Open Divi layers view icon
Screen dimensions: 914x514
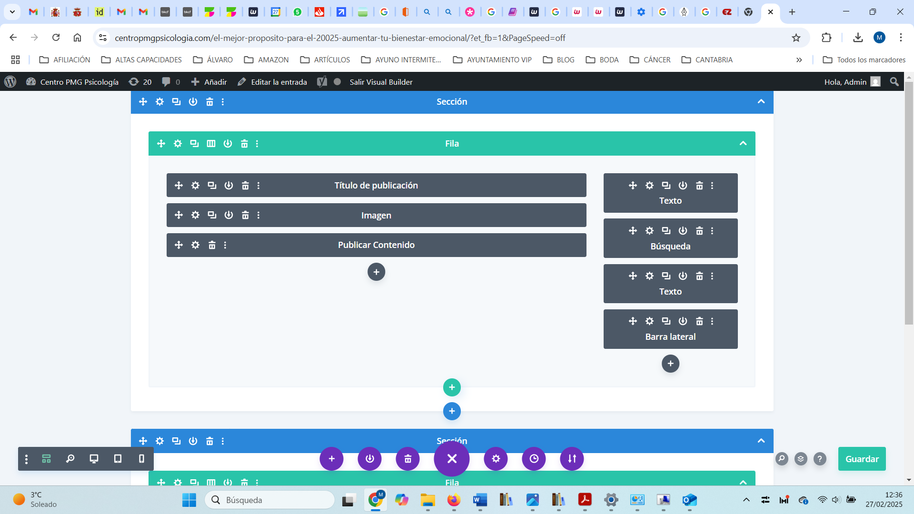pyautogui.click(x=801, y=459)
